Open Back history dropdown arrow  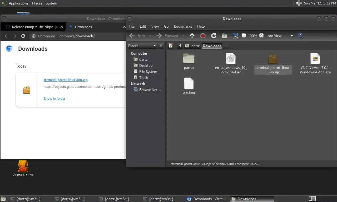click(150, 36)
